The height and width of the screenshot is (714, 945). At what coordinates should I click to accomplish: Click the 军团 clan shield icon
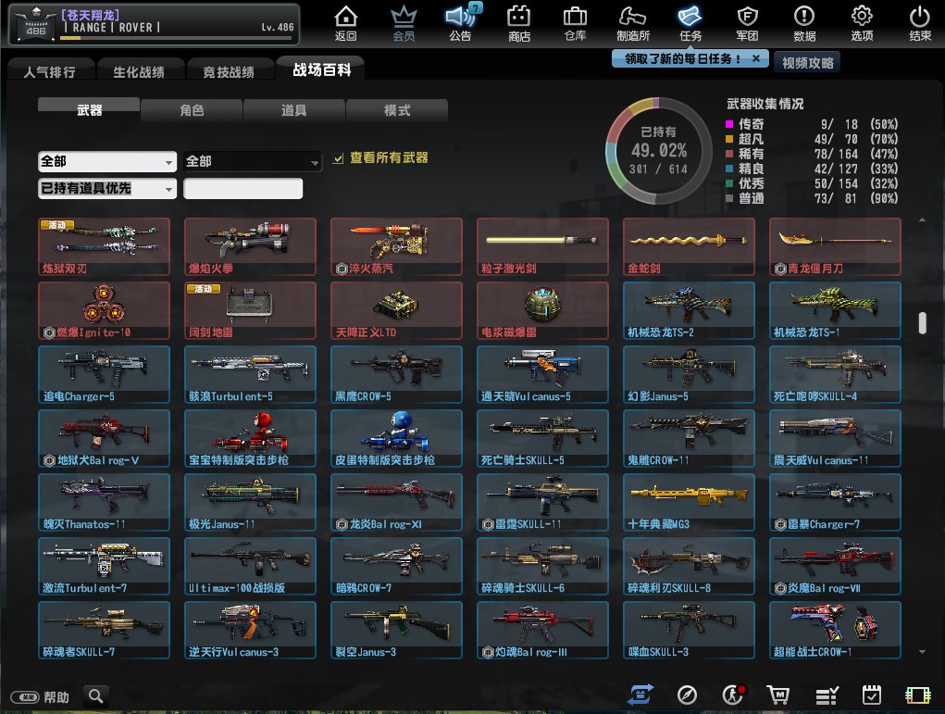(747, 23)
